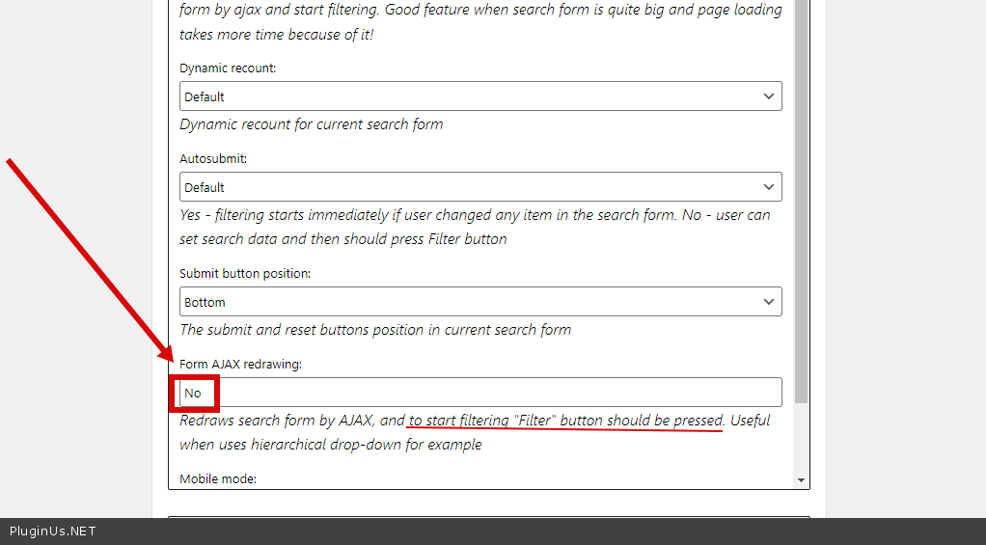The width and height of the screenshot is (986, 545).
Task: Click the "Form AJAX redrawing:" label
Action: [x=240, y=364]
